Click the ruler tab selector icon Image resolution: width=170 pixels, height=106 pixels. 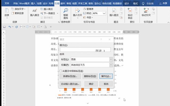click(4, 32)
